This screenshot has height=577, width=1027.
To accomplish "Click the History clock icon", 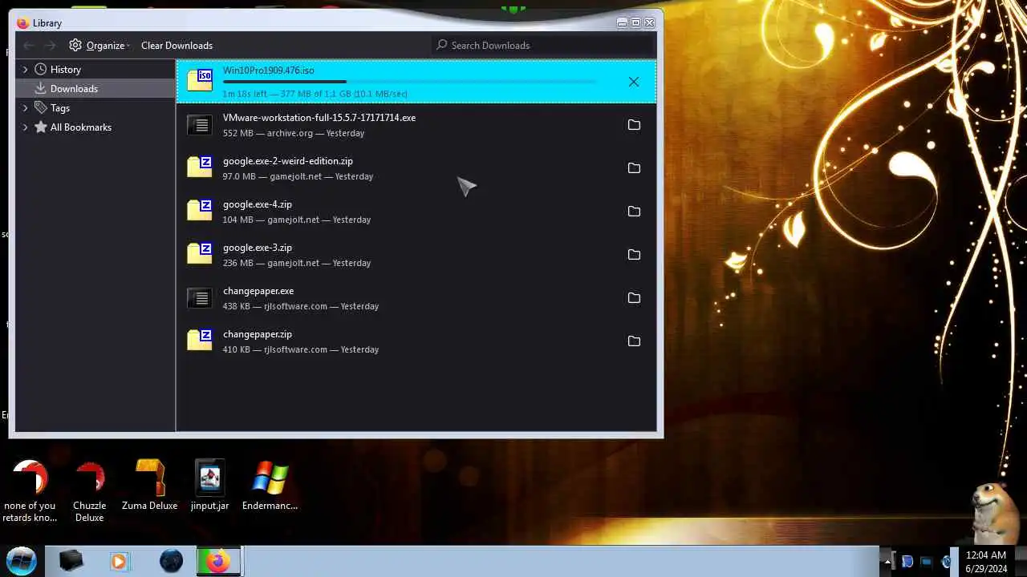I will [x=41, y=70].
